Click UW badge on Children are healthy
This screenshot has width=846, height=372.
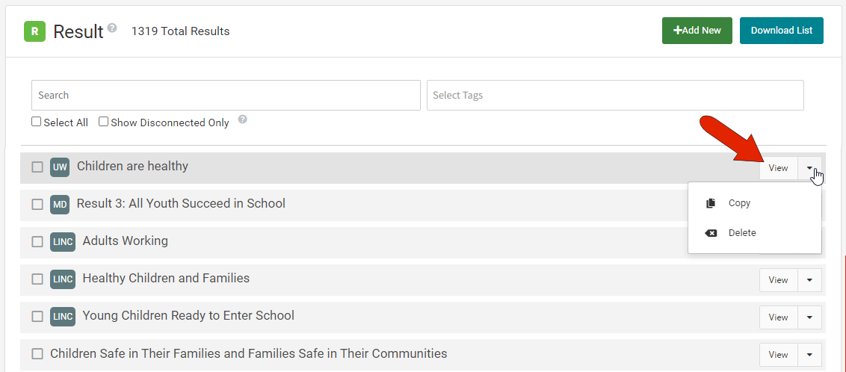coord(60,167)
